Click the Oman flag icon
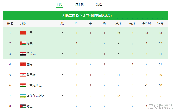This screenshot has height=112, width=176. click(x=23, y=43)
